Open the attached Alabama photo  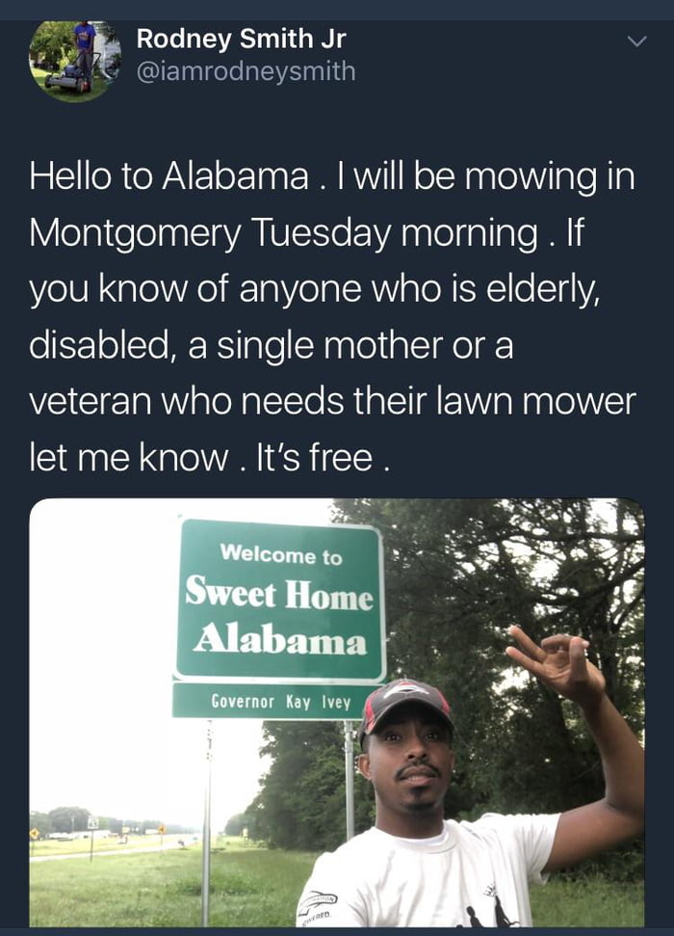[337, 713]
